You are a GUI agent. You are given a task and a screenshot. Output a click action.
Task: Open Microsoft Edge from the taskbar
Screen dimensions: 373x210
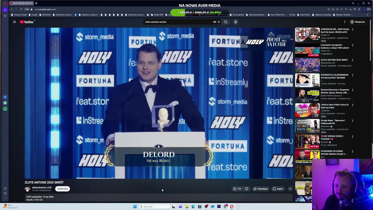click(193, 206)
